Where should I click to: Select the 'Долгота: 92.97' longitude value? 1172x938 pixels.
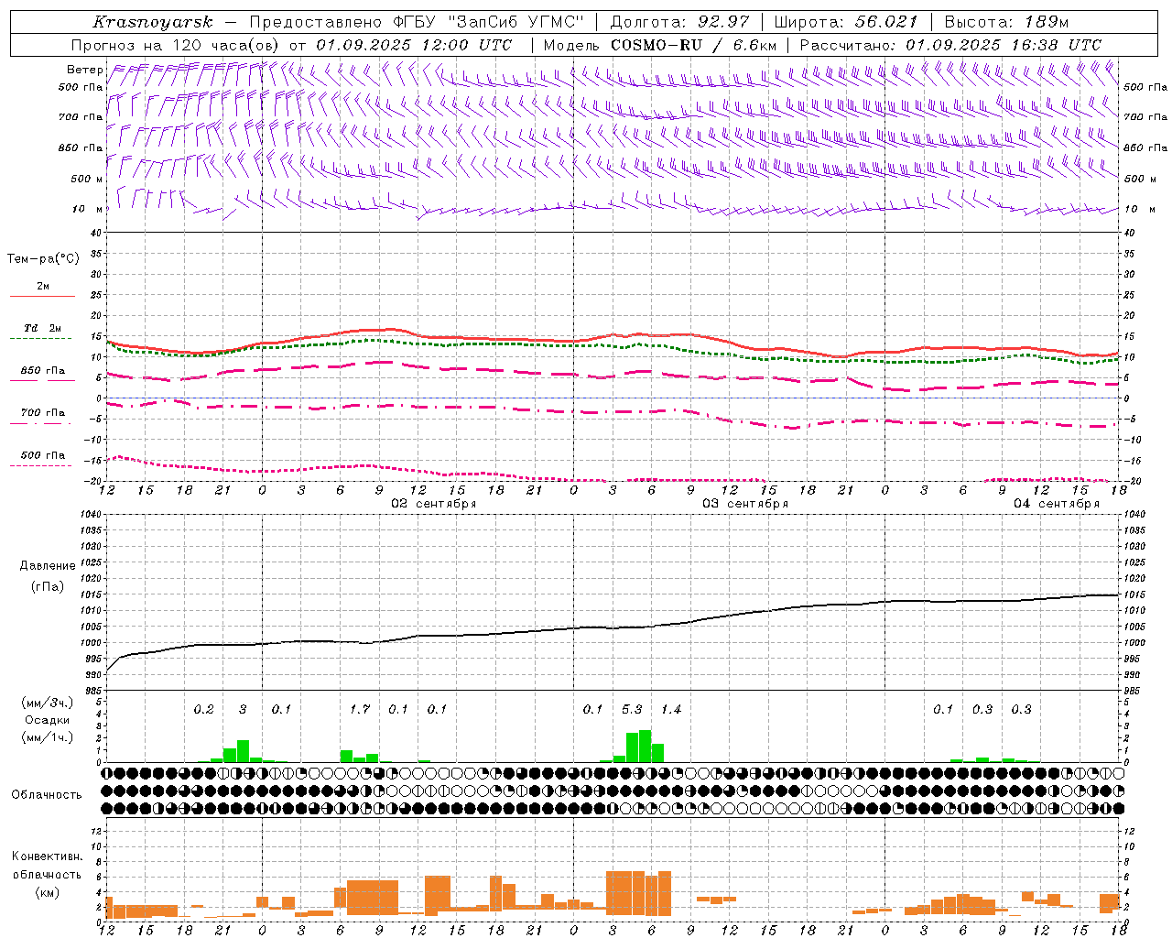coord(679,22)
